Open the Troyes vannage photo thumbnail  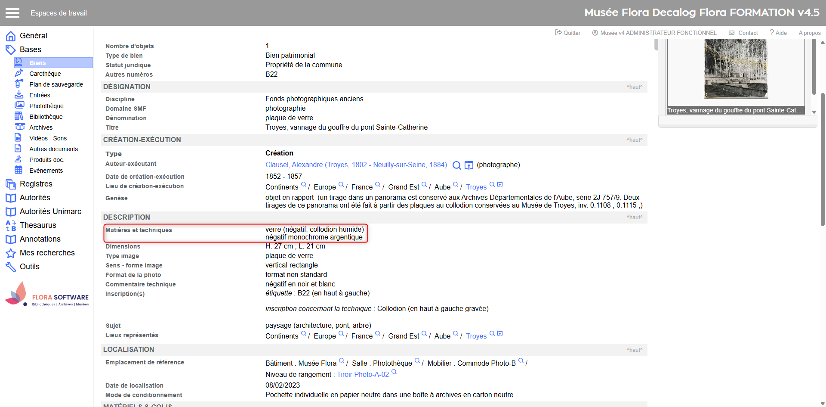[x=736, y=69]
